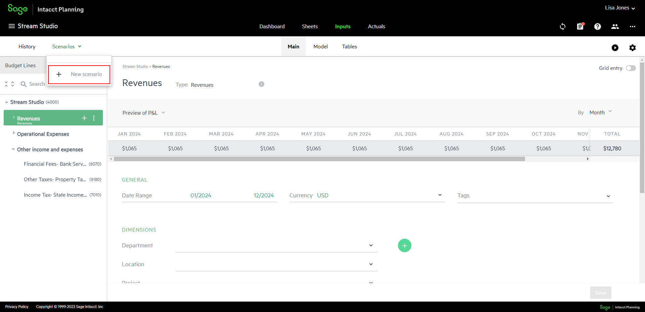Screen dimensions: 645x312
Task: Switch to the Tables tab
Action: tap(350, 47)
